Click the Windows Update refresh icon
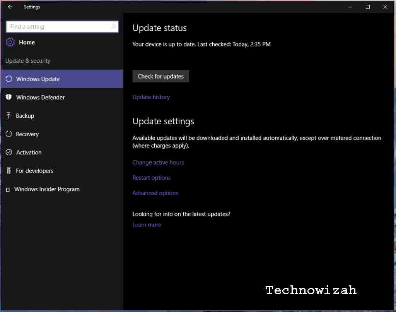Screen dimensions: 396x312 pos(9,79)
